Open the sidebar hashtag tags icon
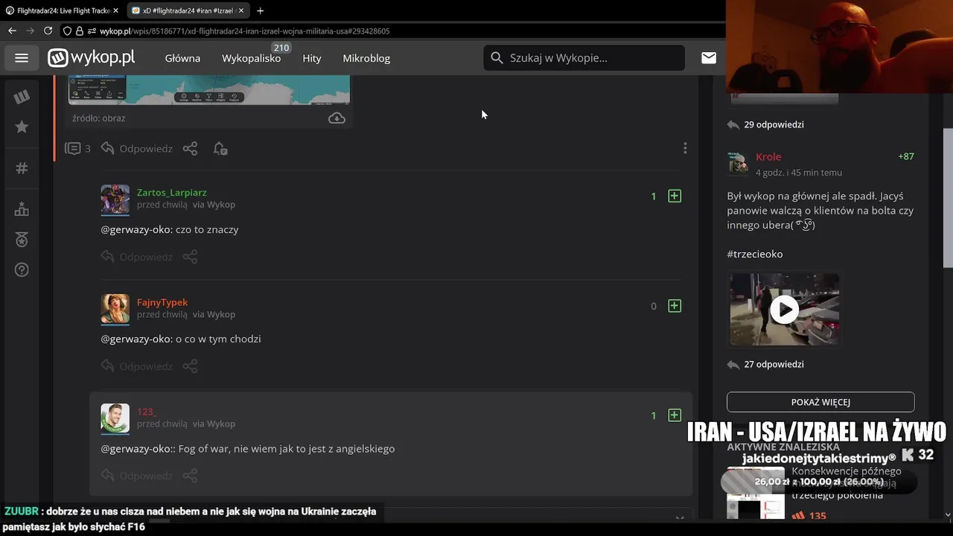This screenshot has height=536, width=953. coord(22,168)
